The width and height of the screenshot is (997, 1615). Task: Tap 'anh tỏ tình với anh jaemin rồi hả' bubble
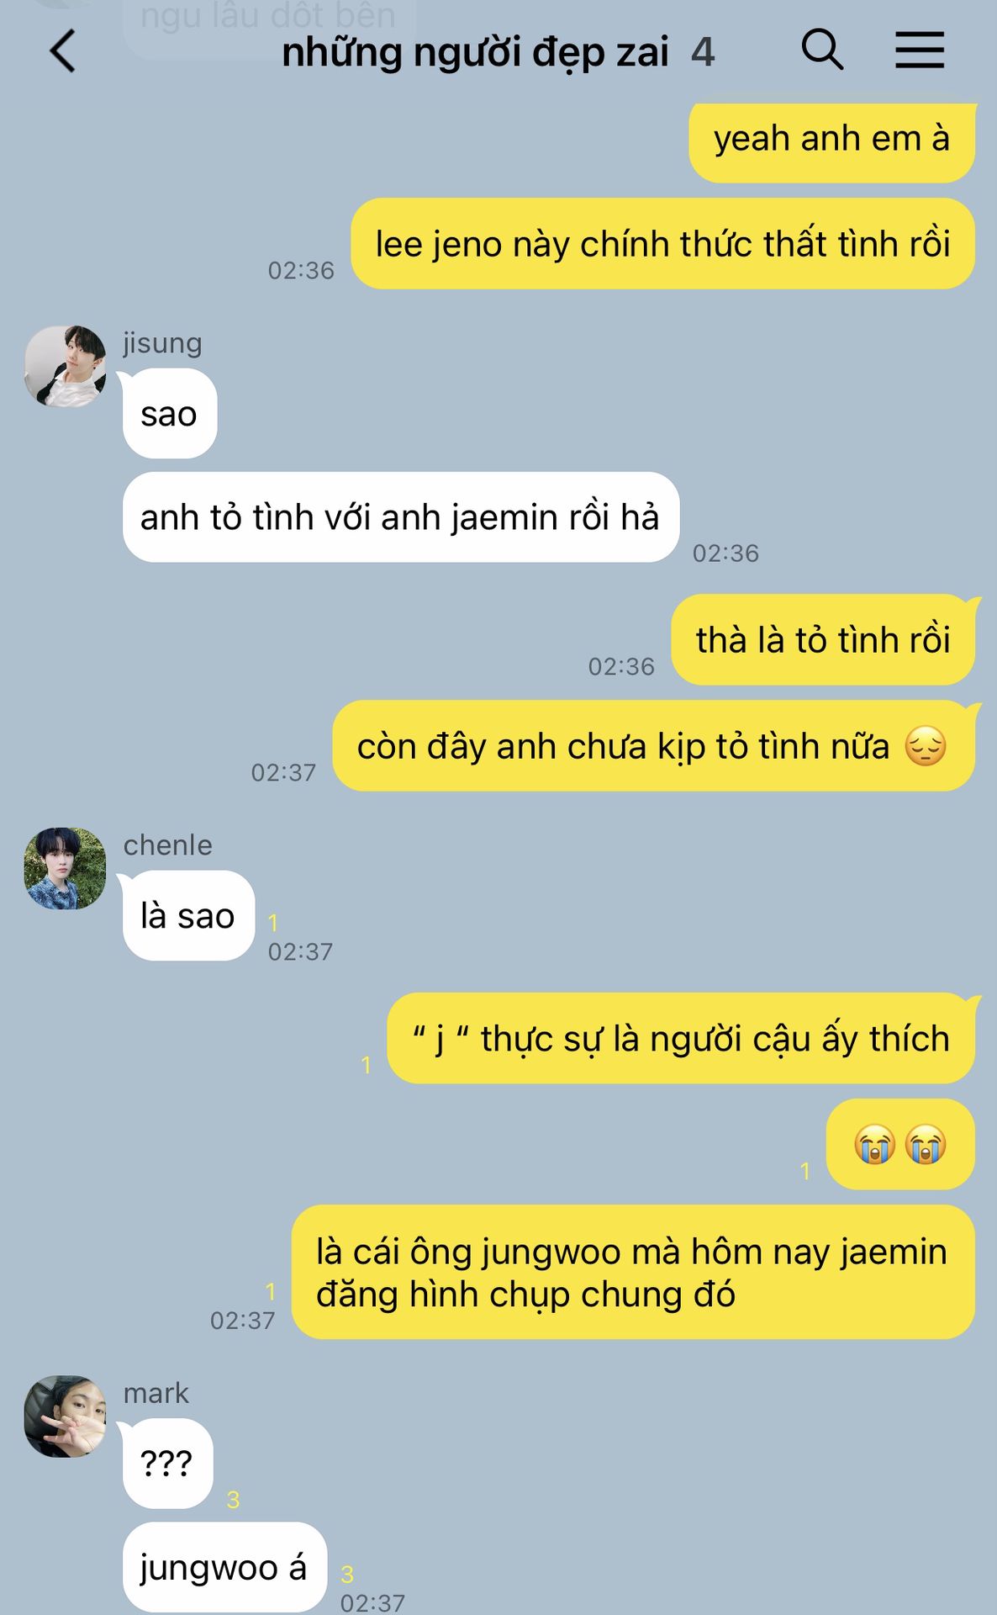(401, 517)
